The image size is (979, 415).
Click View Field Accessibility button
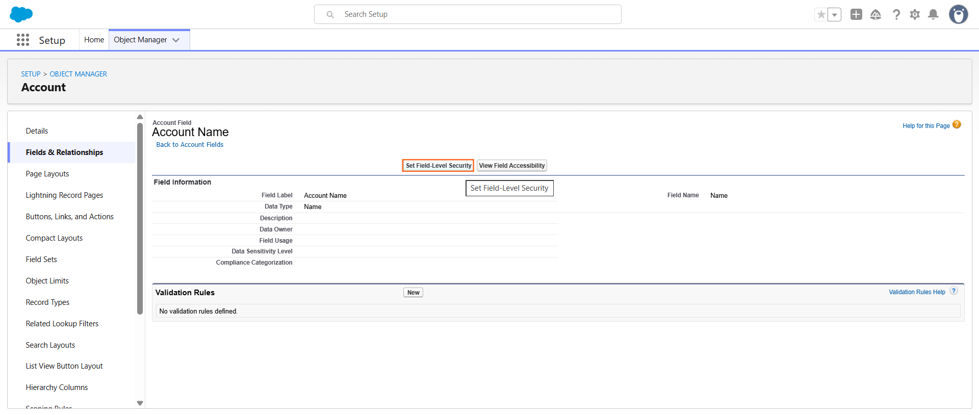coord(512,166)
